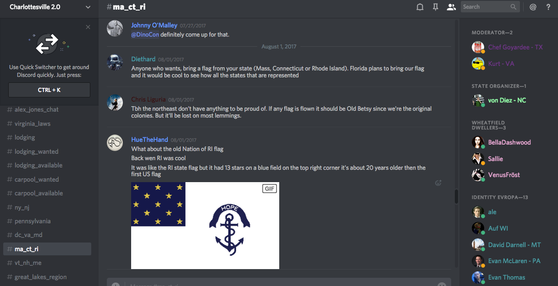Close the Quick Switcher tip
The height and width of the screenshot is (286, 558).
[x=88, y=27]
